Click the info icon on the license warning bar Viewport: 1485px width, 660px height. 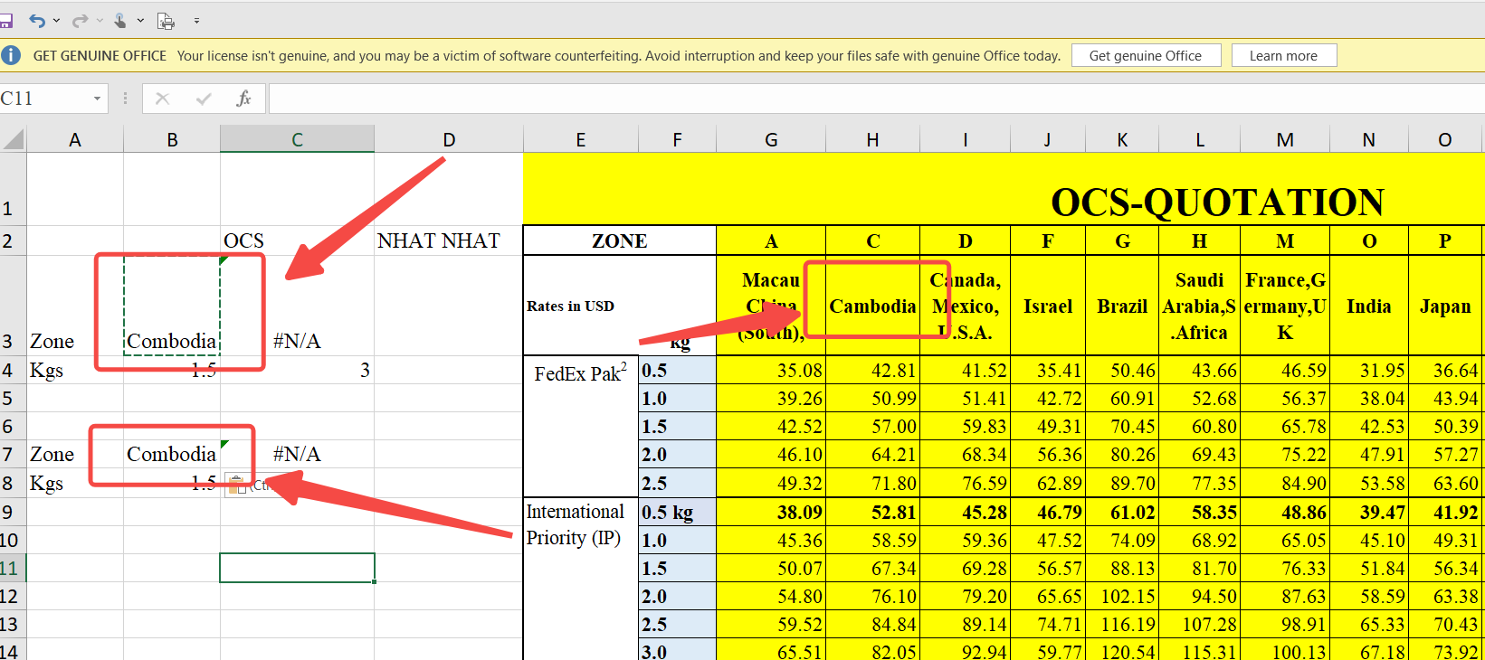pos(11,55)
